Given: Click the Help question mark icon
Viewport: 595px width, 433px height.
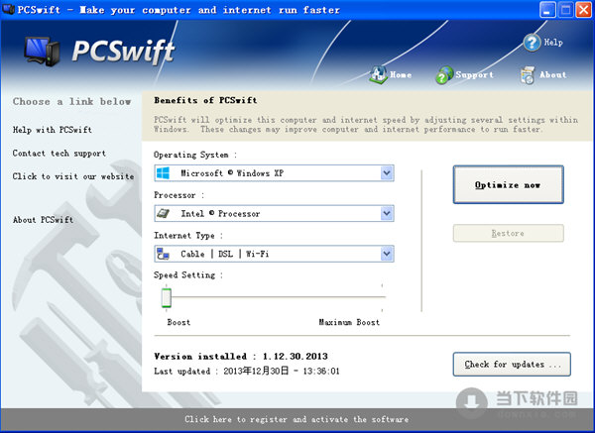Looking at the screenshot, I should (532, 43).
